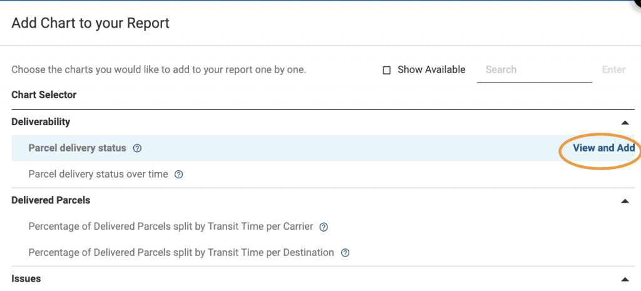Click the Show Available label text

[431, 69]
